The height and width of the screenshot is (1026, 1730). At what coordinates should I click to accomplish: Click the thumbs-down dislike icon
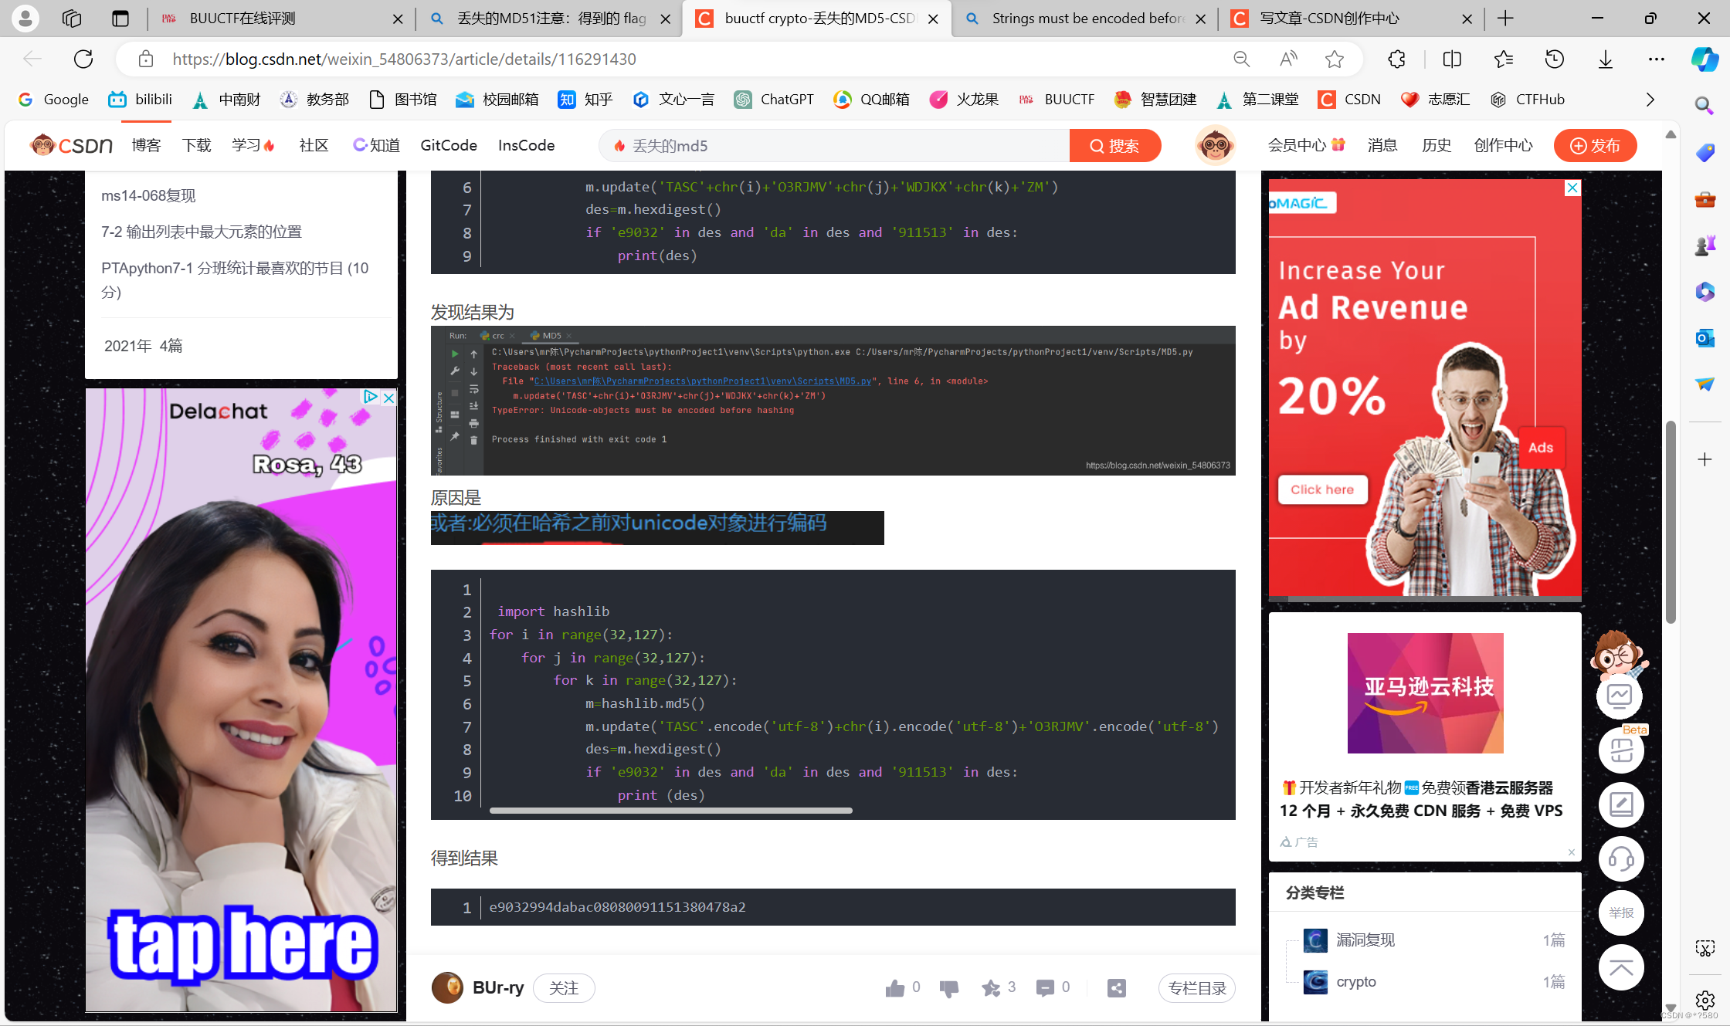click(948, 988)
